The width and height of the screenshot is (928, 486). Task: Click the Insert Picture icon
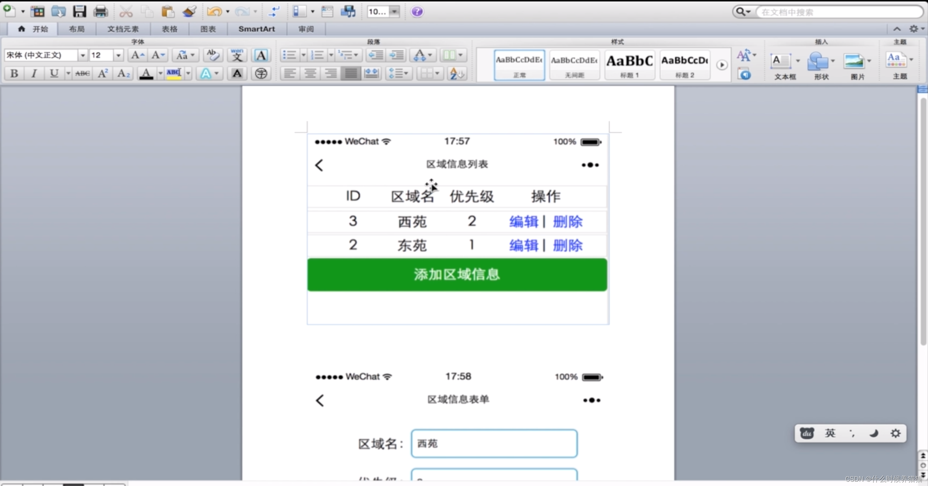click(854, 62)
